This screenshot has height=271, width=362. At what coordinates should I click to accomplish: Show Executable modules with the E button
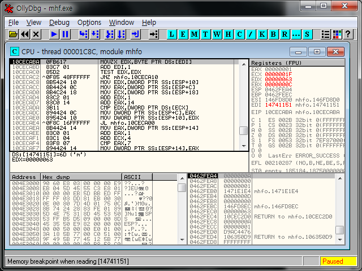(x=183, y=34)
